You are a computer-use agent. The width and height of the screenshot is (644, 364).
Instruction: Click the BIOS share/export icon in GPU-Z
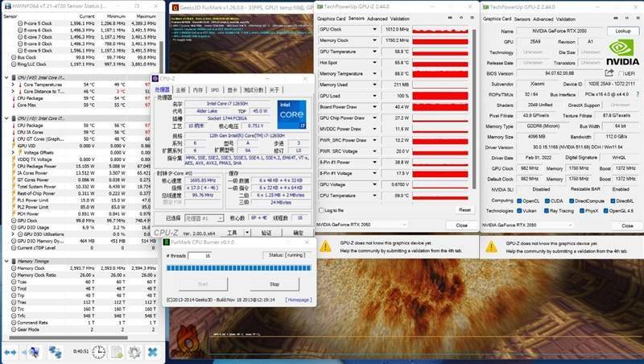[x=609, y=72]
